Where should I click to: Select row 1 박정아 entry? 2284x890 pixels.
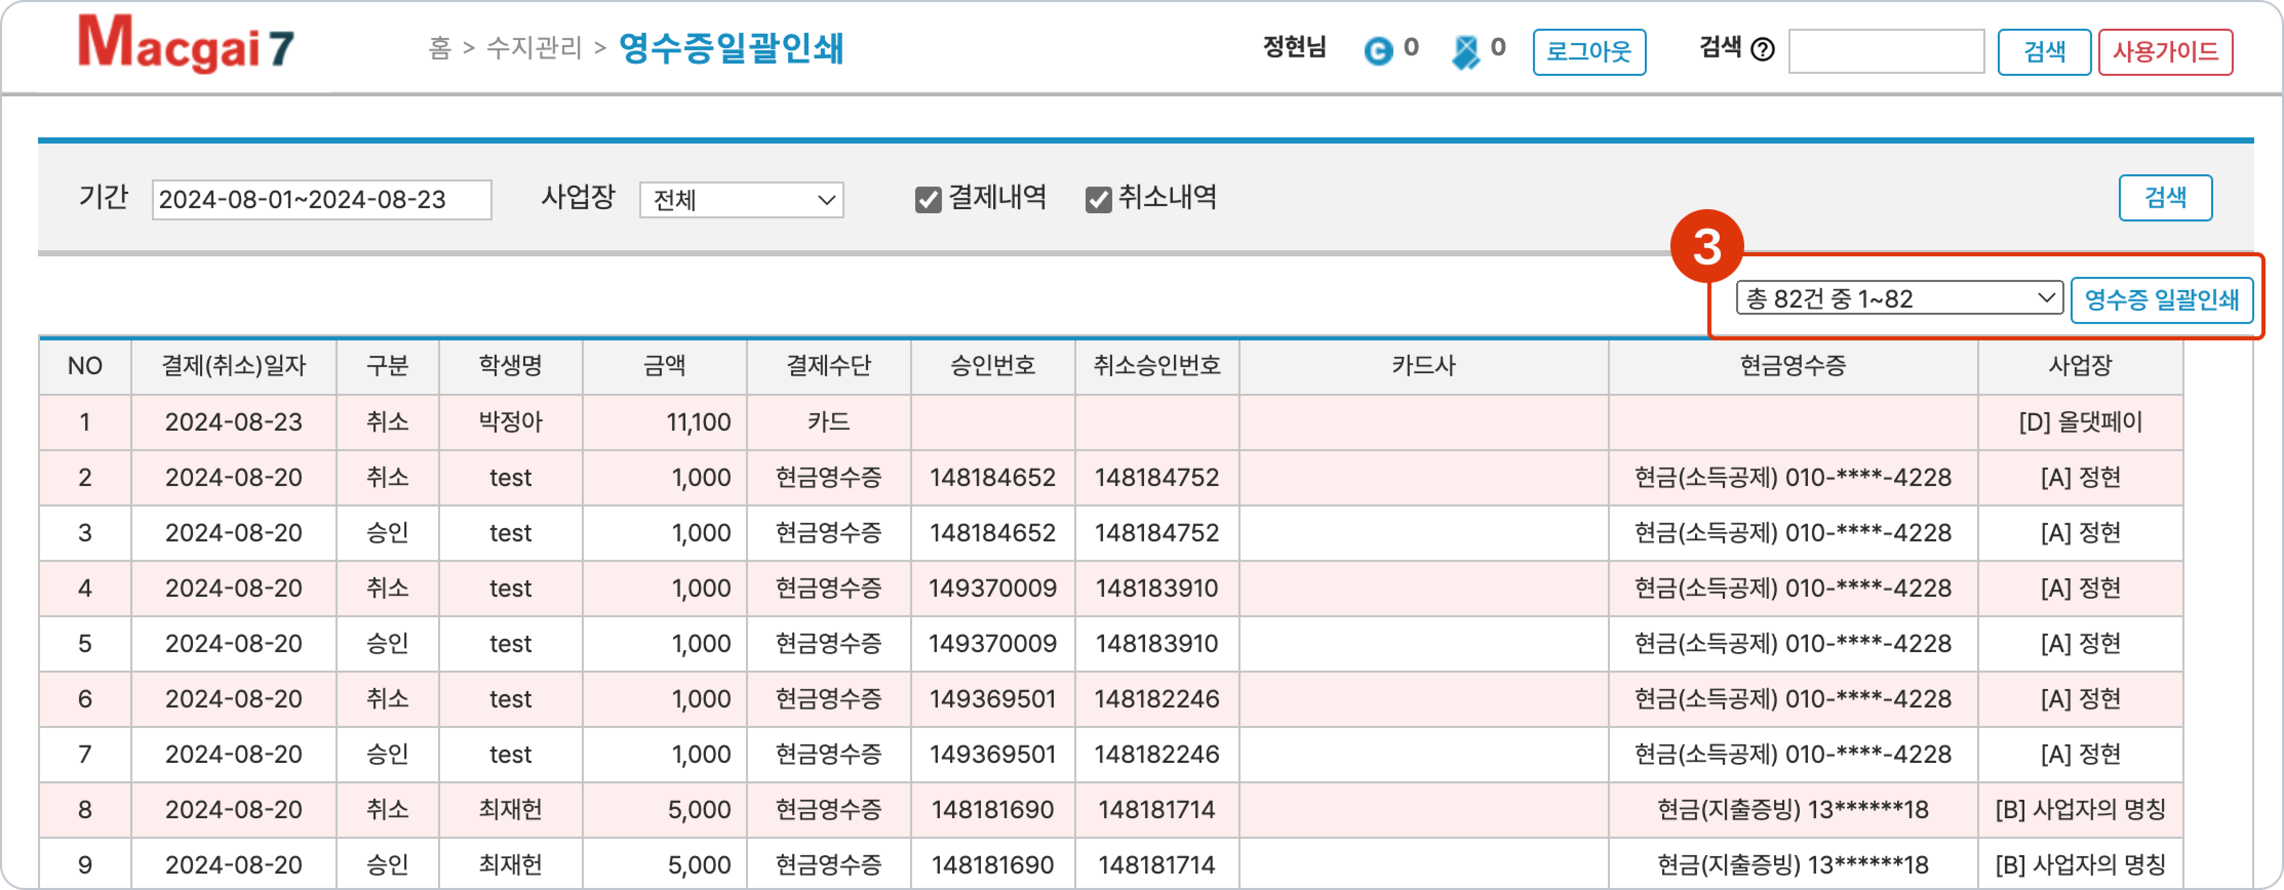pyautogui.click(x=510, y=422)
